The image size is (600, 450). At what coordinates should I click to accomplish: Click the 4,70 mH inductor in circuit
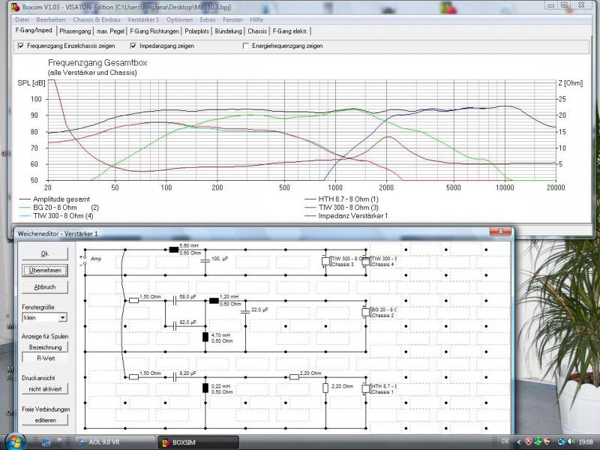(x=205, y=336)
